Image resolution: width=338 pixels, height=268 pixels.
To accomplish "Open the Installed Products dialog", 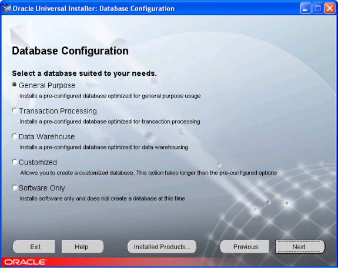I will pyautogui.click(x=162, y=247).
